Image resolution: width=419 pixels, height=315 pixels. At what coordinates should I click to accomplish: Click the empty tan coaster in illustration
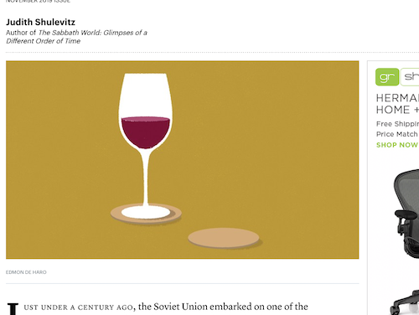(224, 238)
